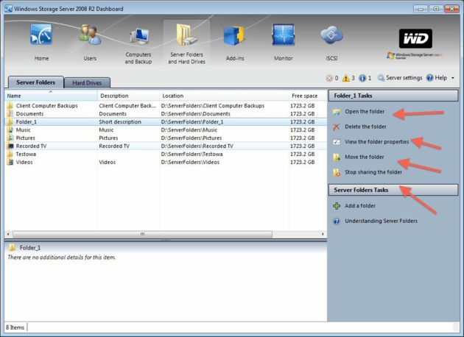Select the Recorded TV folder name
Screen dimensions: 464x337
31,146
